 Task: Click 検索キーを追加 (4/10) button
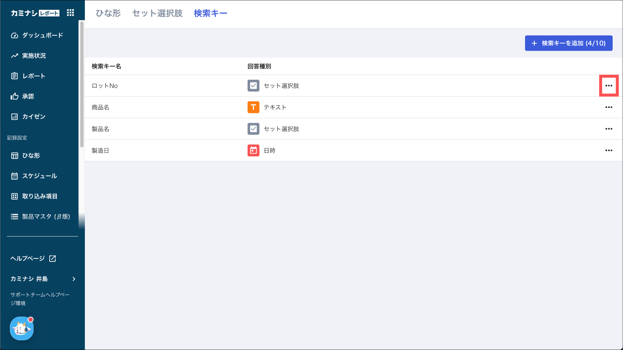pos(568,43)
